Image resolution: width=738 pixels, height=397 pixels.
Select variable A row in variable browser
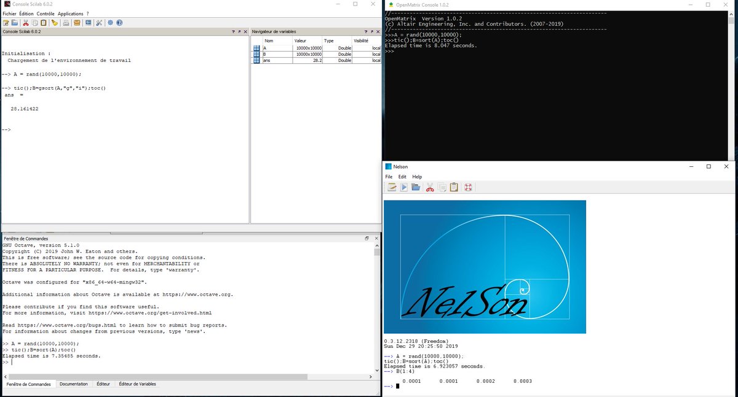coord(317,48)
